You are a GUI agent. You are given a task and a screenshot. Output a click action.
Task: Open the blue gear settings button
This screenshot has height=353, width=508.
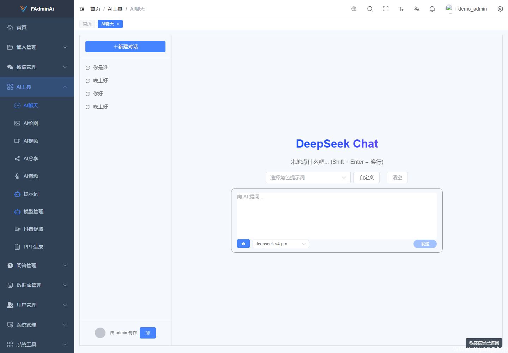[x=148, y=333]
